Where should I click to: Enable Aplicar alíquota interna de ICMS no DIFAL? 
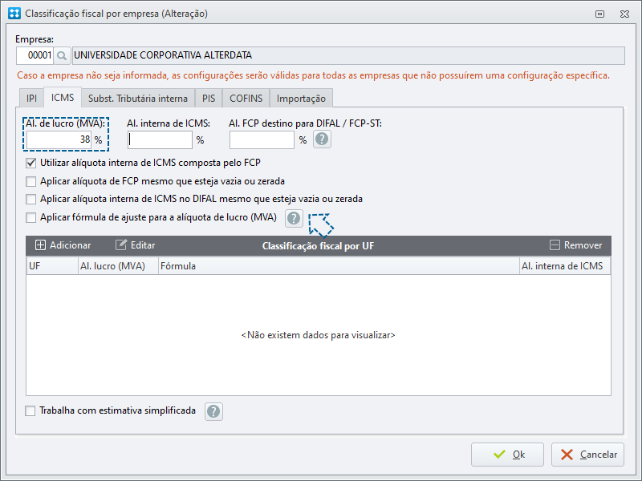click(x=30, y=199)
